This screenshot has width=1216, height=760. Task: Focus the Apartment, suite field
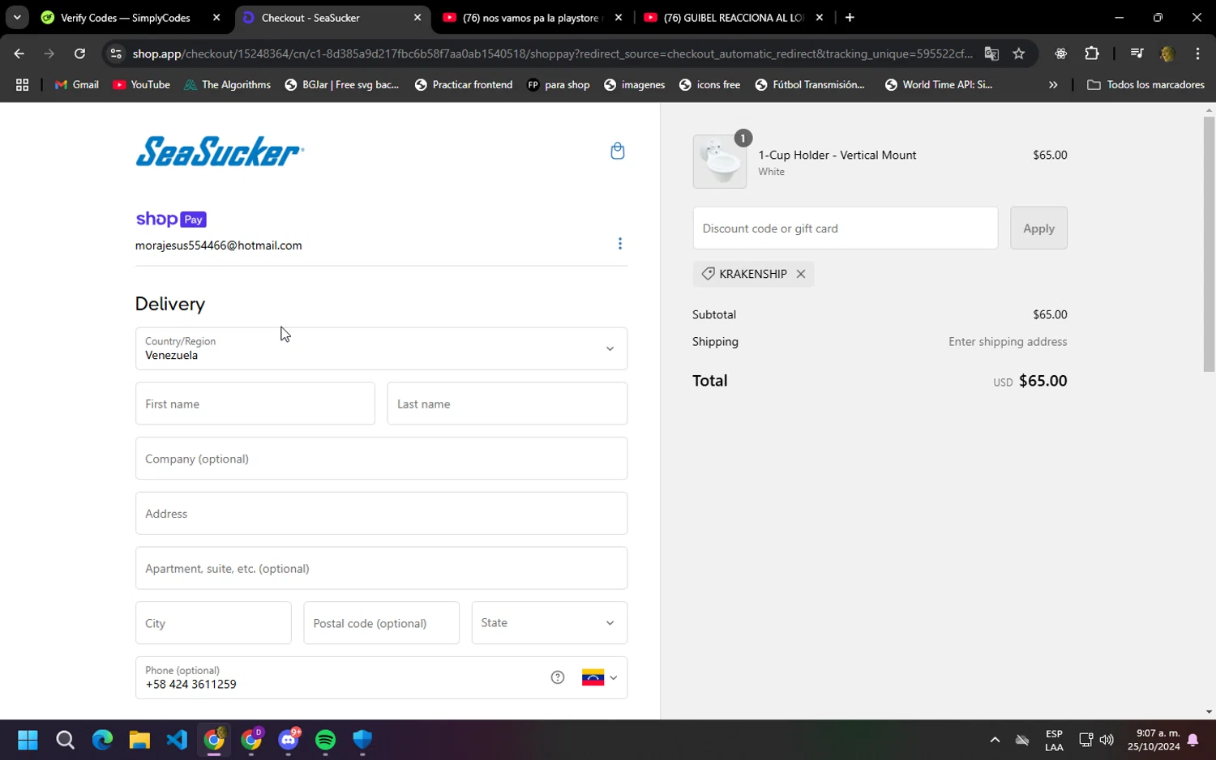381,568
